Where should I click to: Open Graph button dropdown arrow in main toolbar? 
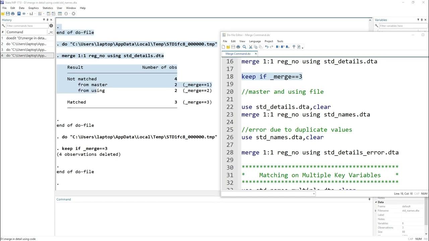pos(35,14)
